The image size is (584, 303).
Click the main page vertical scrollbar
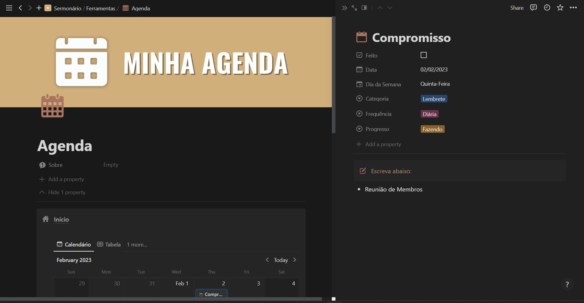click(x=334, y=75)
